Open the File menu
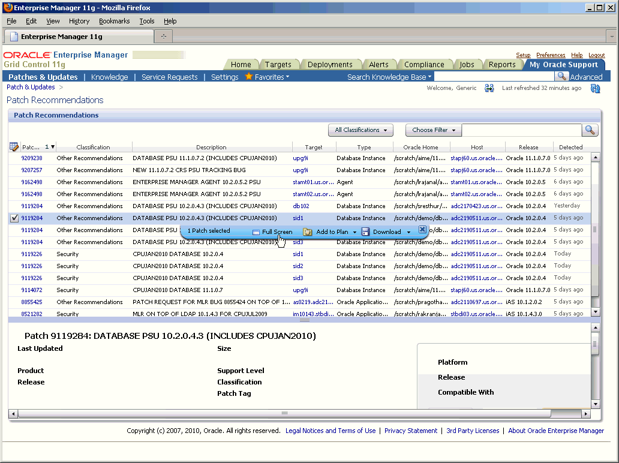The width and height of the screenshot is (619, 463). point(11,21)
